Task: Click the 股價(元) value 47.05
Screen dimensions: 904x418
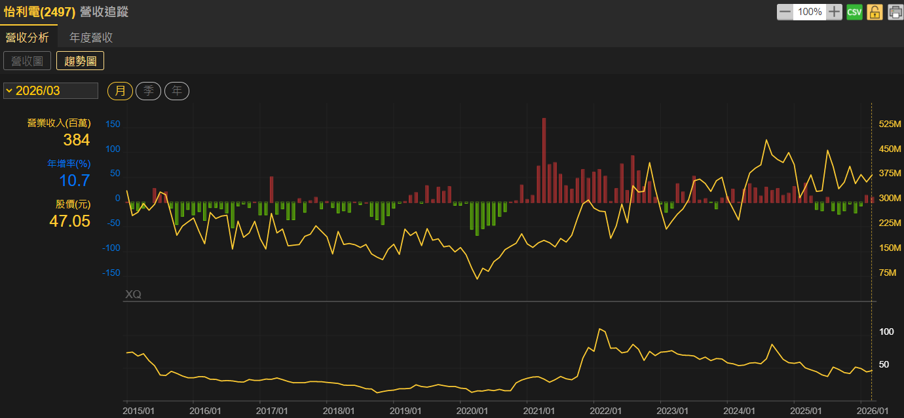Action: point(69,221)
